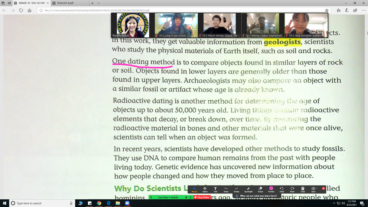Add notes with the pen icon
Screen dimensions: 368x207
point(347,10)
